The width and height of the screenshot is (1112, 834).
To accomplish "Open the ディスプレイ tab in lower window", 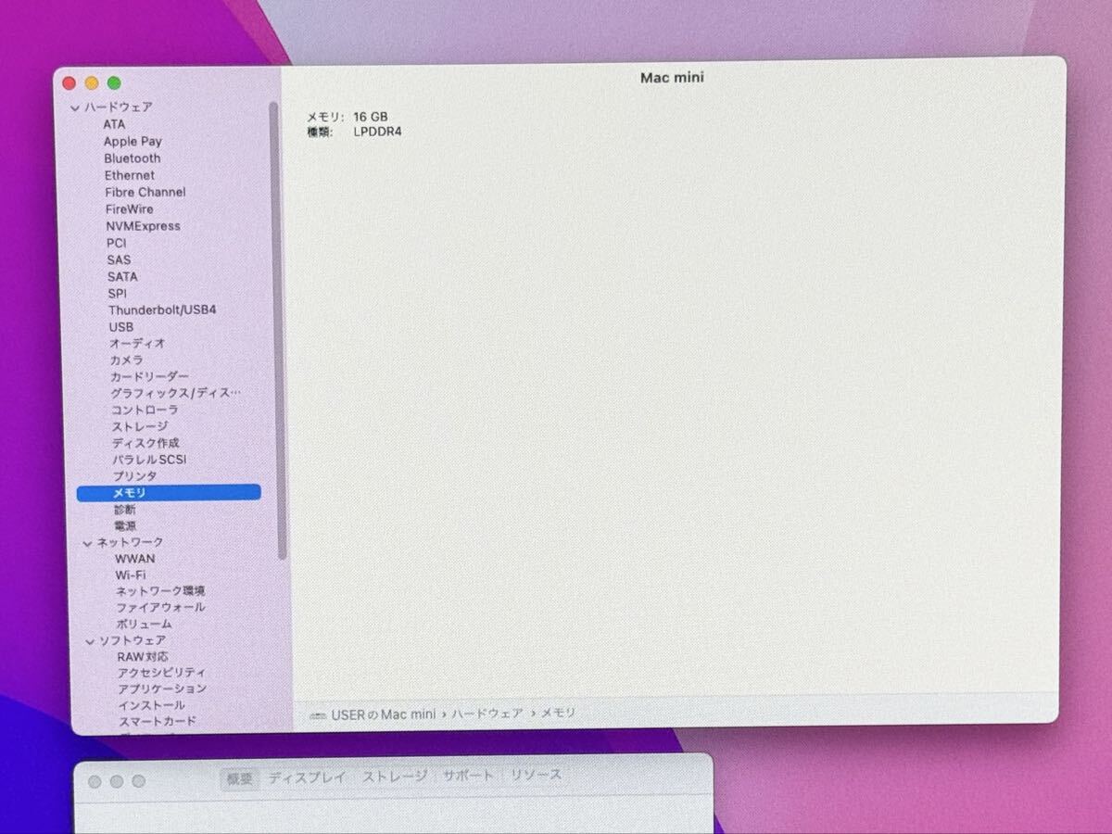I will tap(307, 777).
